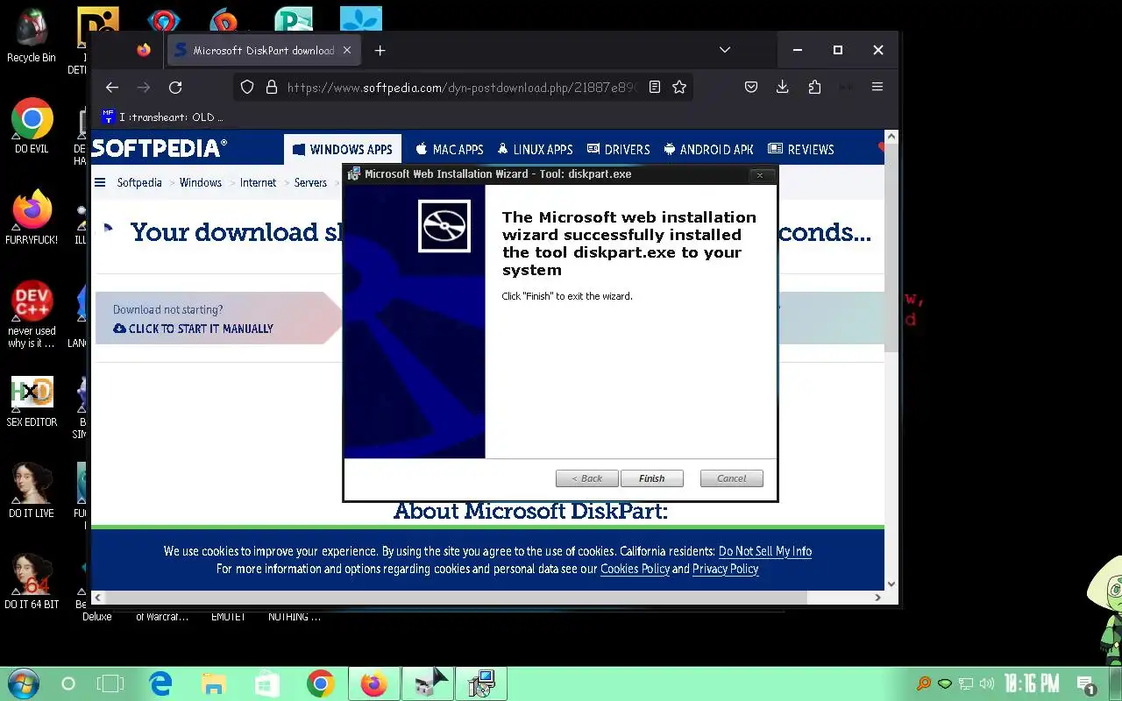Bookmark this page with star icon
The image size is (1122, 701).
(x=679, y=87)
